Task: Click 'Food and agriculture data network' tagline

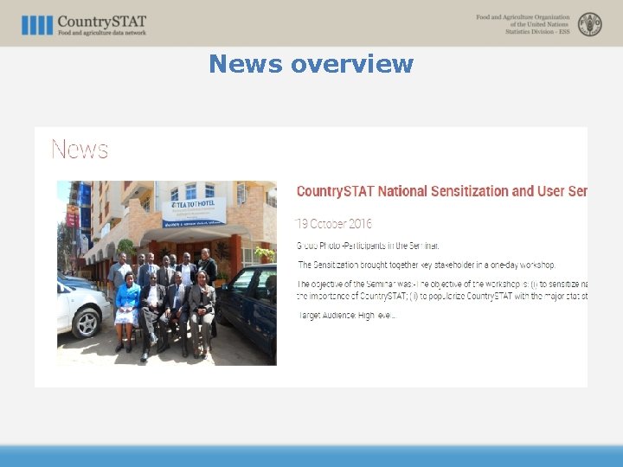Action: [x=102, y=33]
